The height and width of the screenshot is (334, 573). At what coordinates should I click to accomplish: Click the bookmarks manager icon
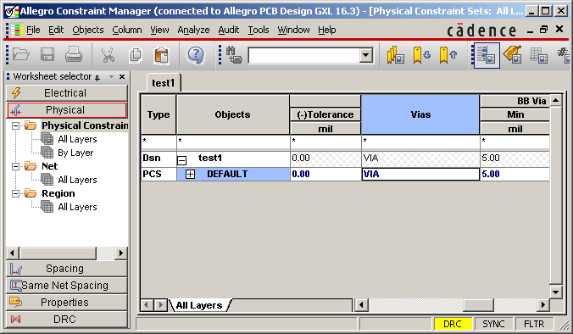(395, 55)
